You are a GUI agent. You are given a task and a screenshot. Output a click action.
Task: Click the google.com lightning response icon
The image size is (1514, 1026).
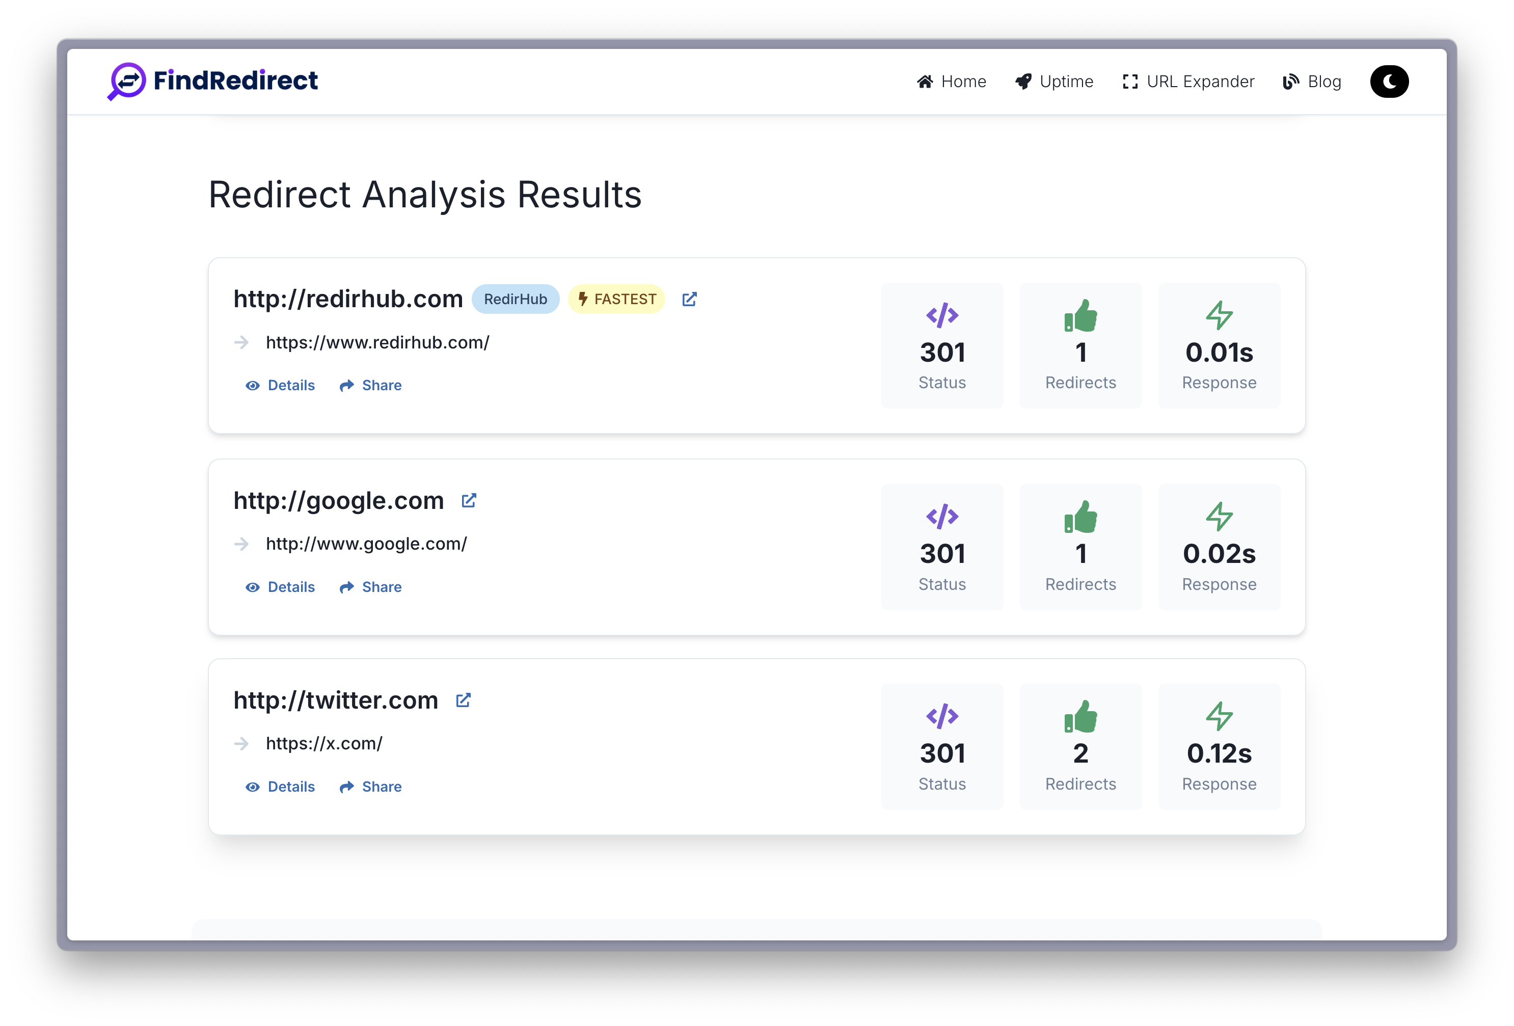point(1219,517)
